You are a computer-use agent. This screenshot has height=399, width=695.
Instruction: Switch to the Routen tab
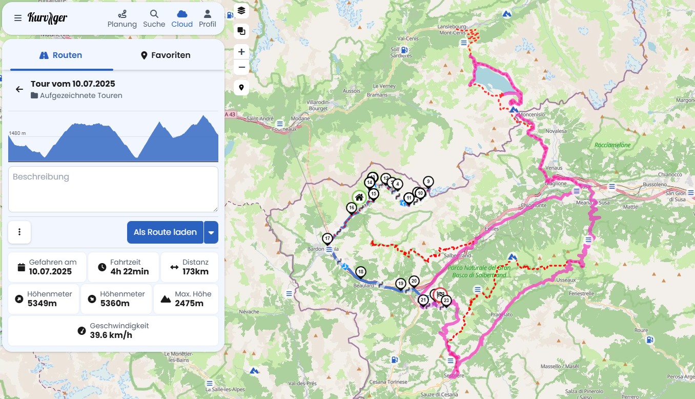[x=61, y=55]
